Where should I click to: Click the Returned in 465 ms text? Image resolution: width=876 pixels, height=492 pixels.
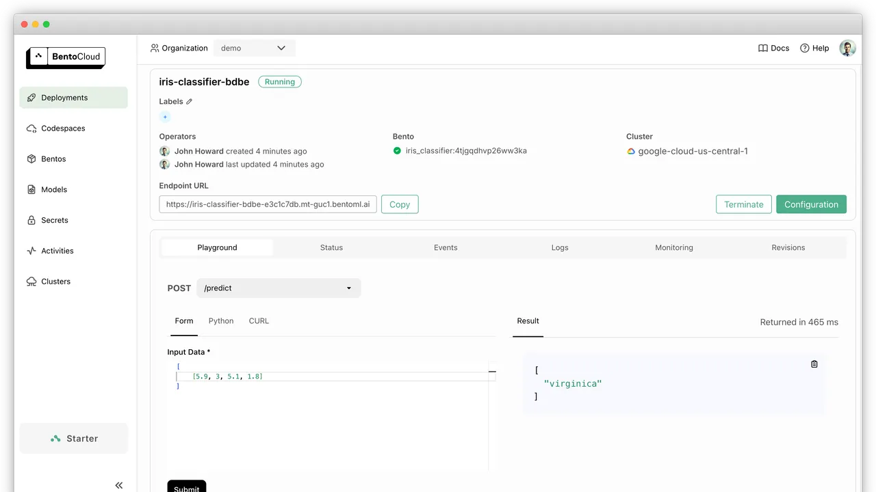click(799, 322)
